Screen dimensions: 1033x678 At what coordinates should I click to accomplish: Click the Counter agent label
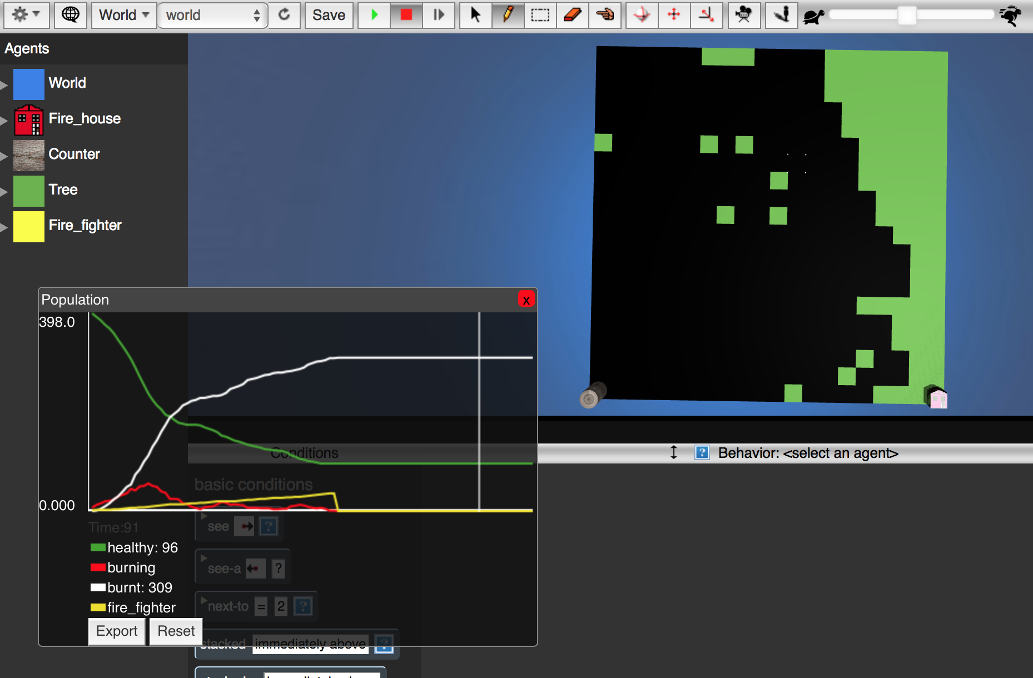[75, 154]
